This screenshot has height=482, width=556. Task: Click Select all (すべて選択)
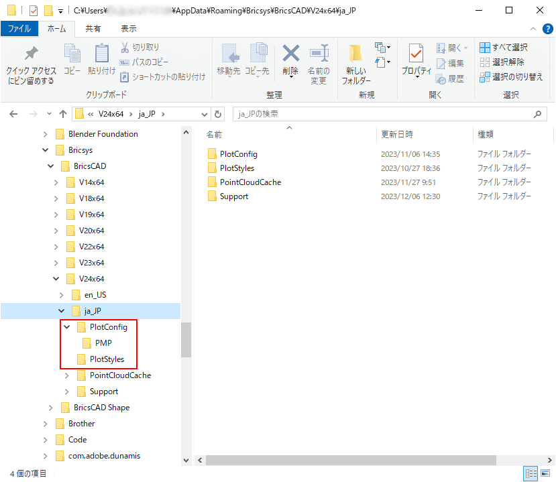tap(504, 47)
